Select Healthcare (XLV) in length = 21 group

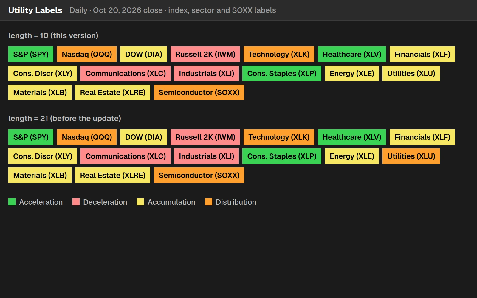(352, 137)
